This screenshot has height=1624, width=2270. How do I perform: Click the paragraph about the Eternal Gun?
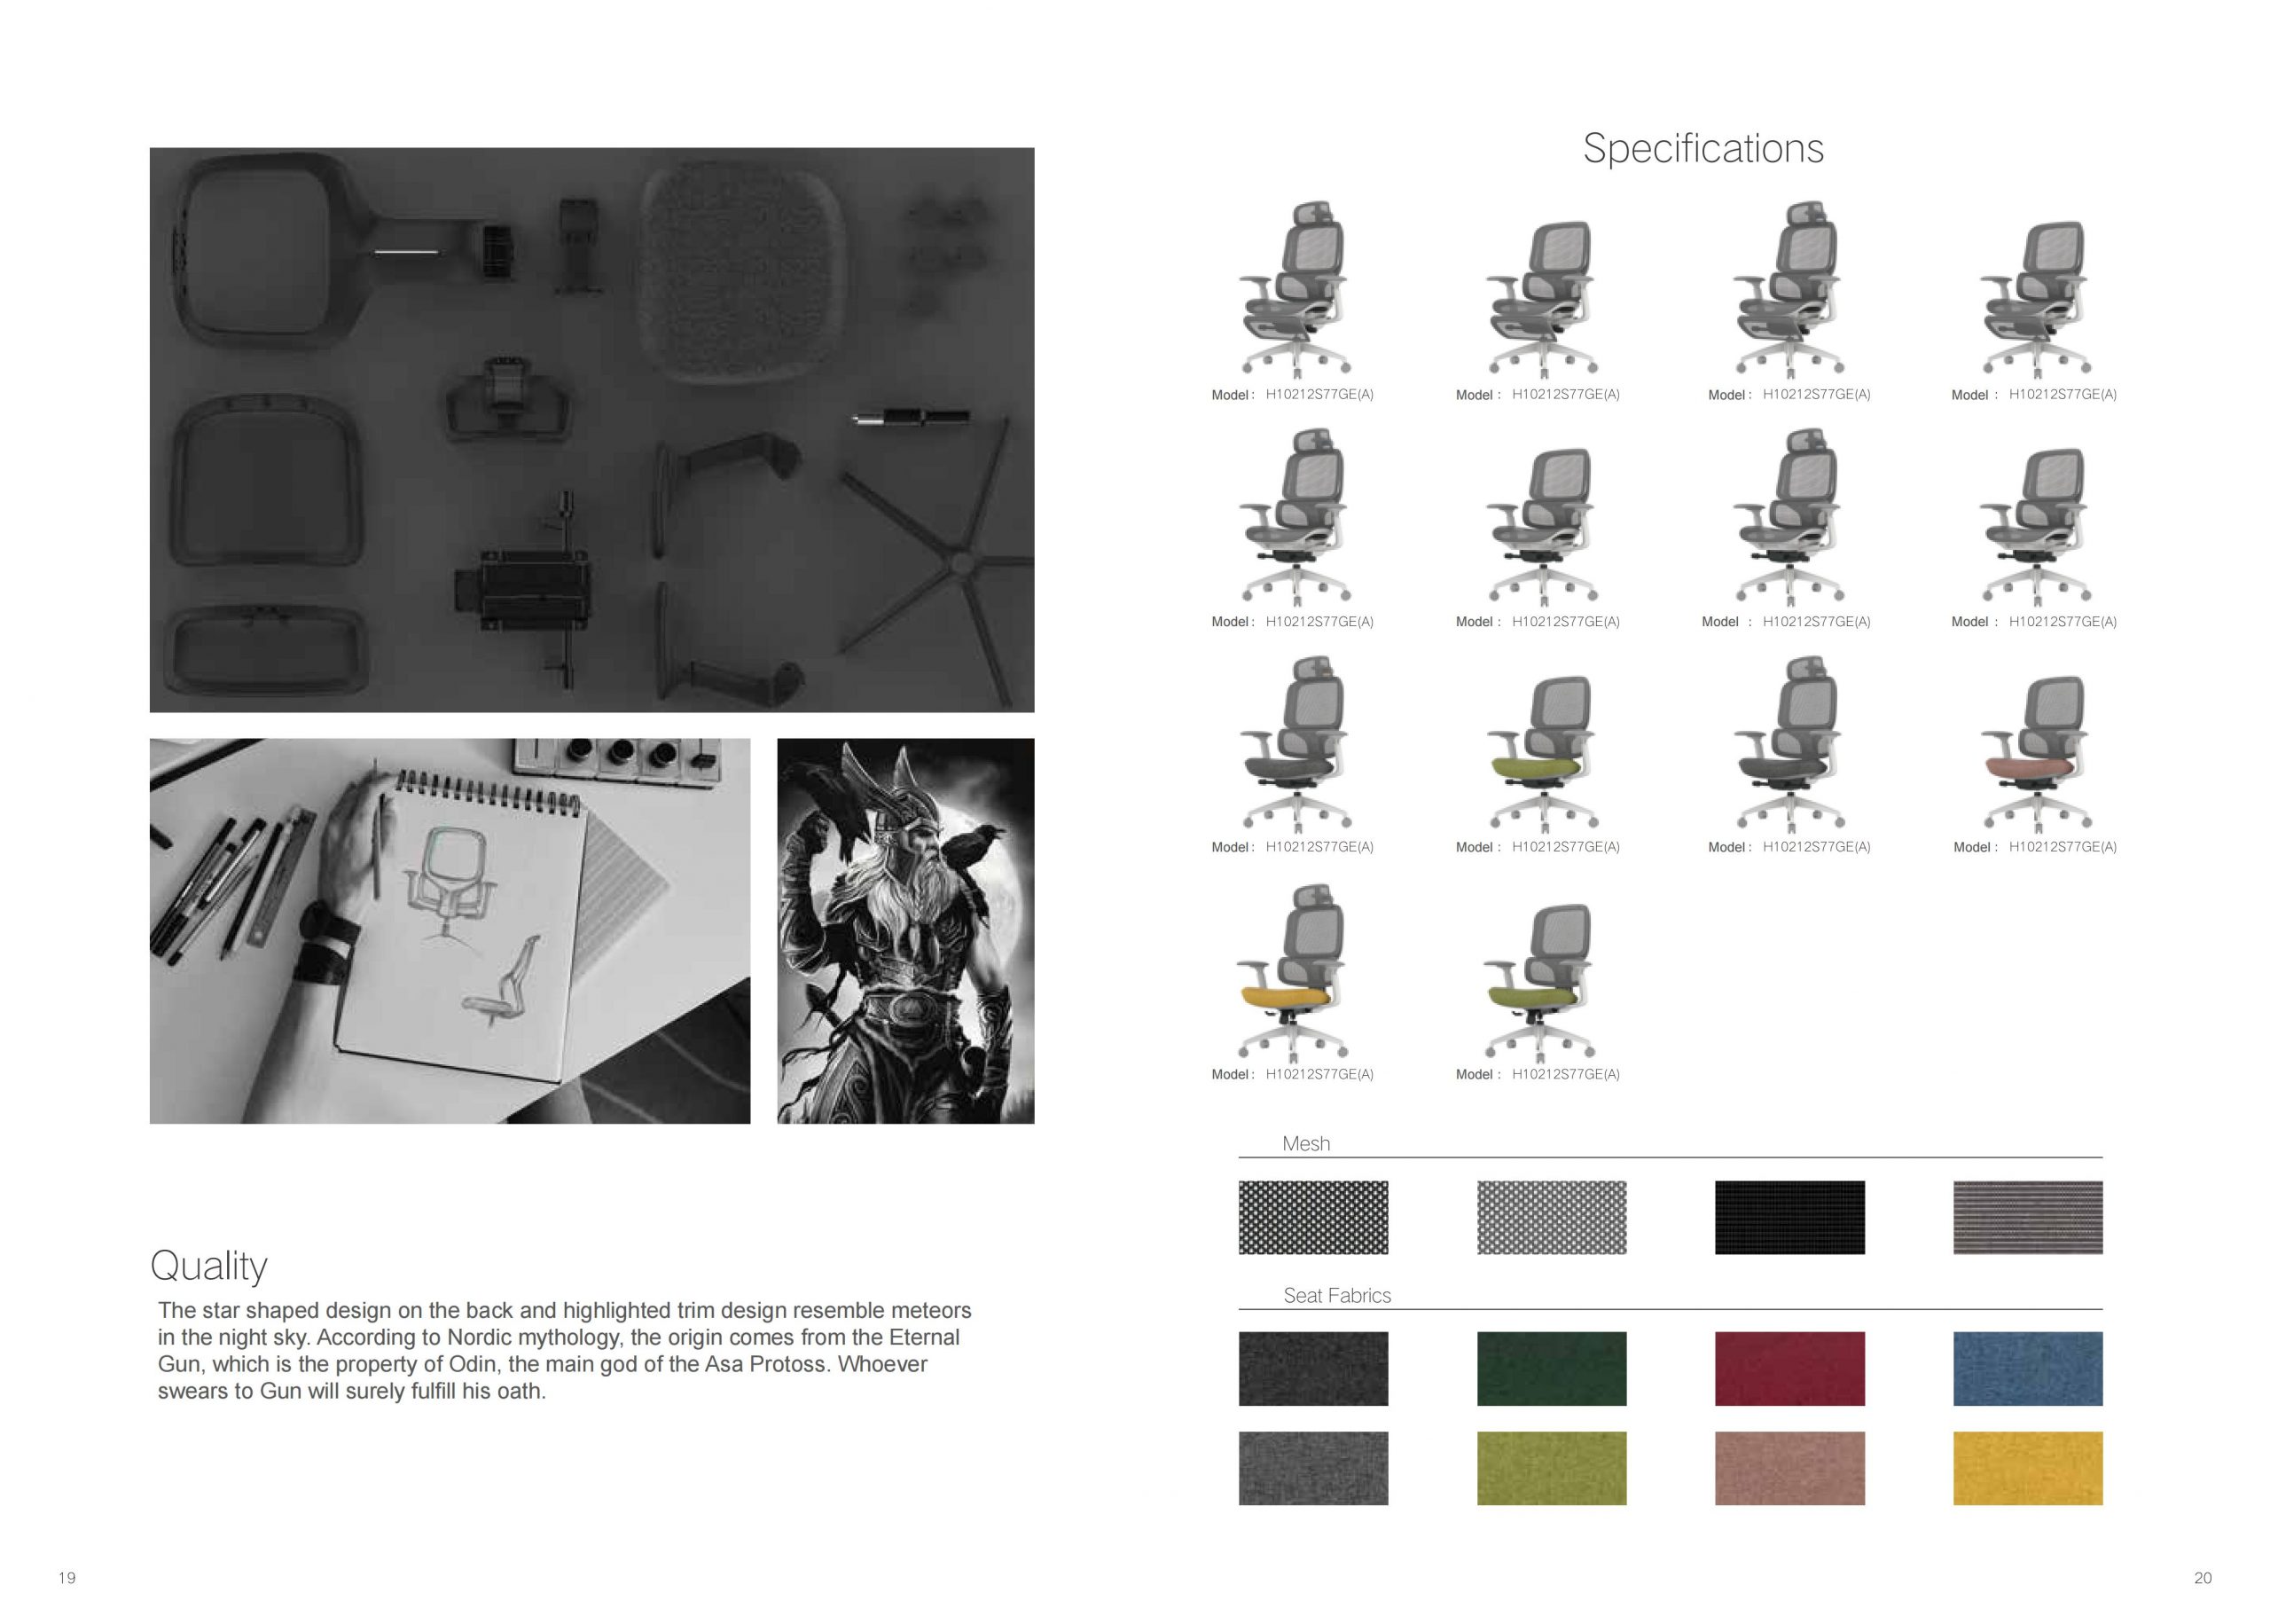click(564, 1350)
